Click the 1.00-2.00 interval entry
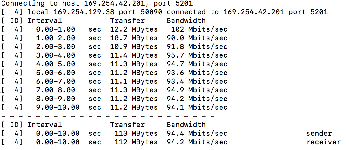Screen dimensions: 349x150 coord(55,38)
